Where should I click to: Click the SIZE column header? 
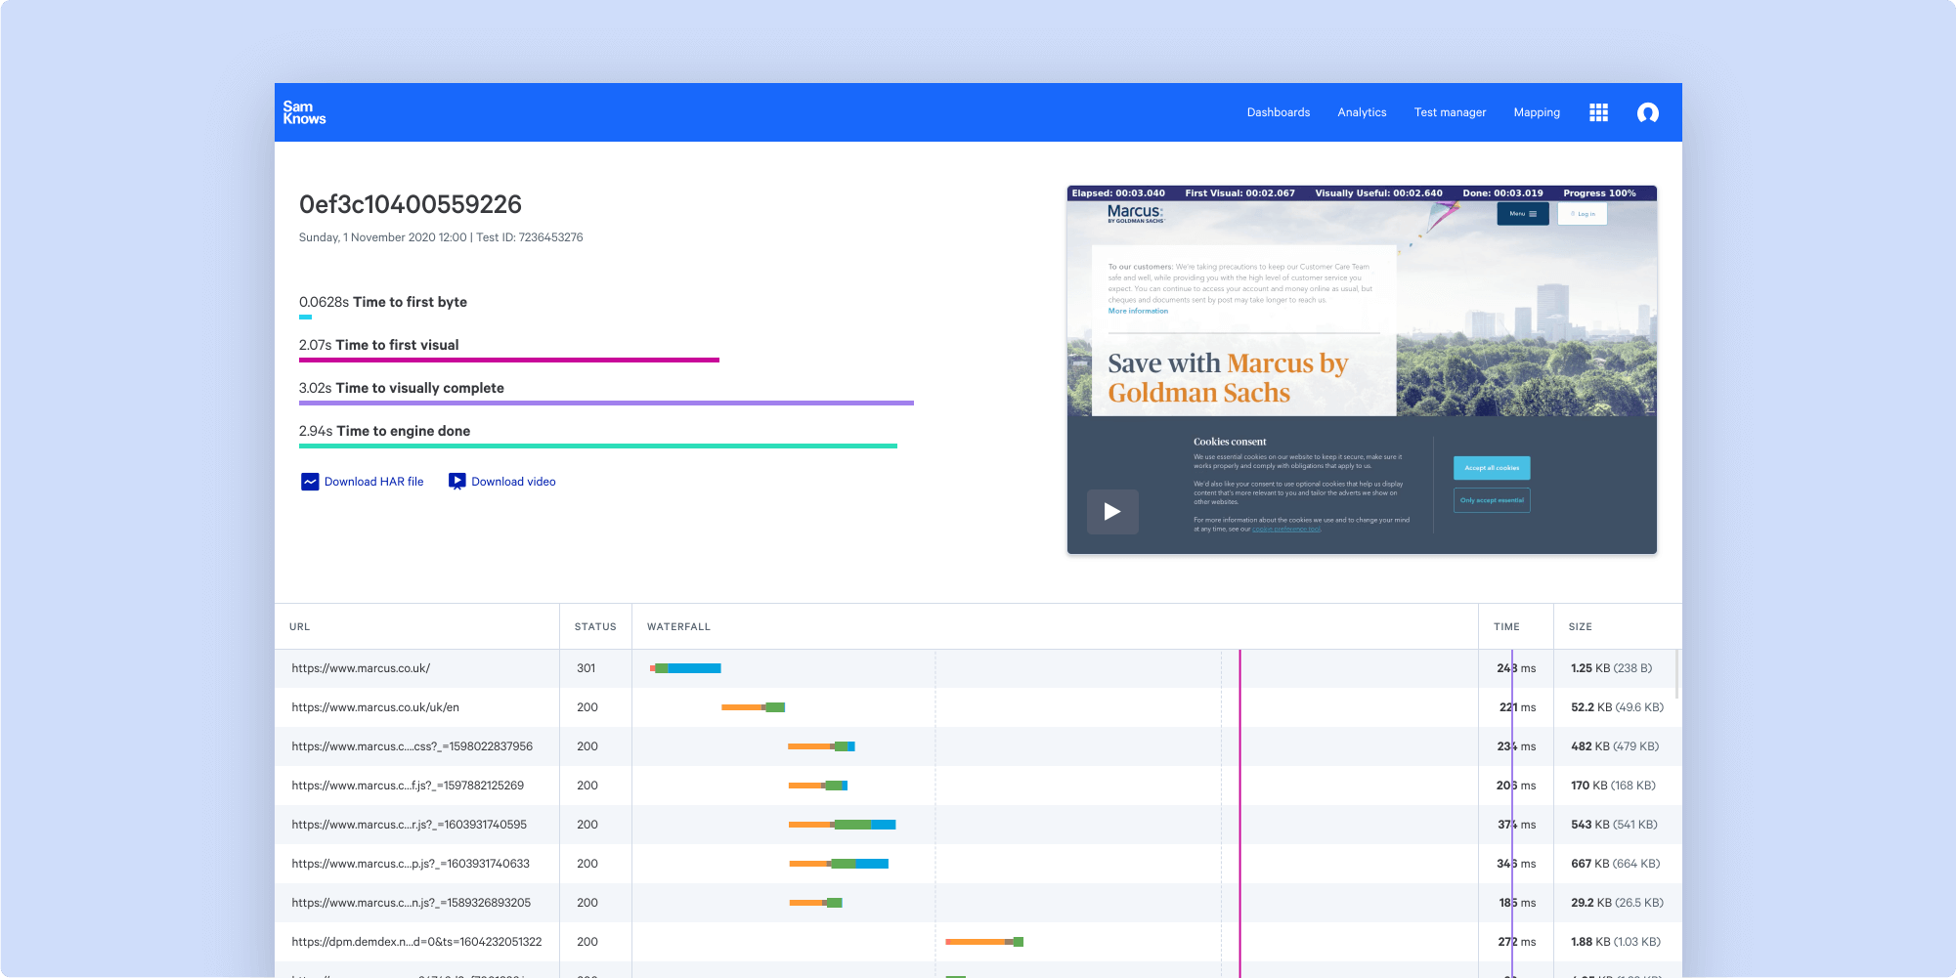[1580, 627]
